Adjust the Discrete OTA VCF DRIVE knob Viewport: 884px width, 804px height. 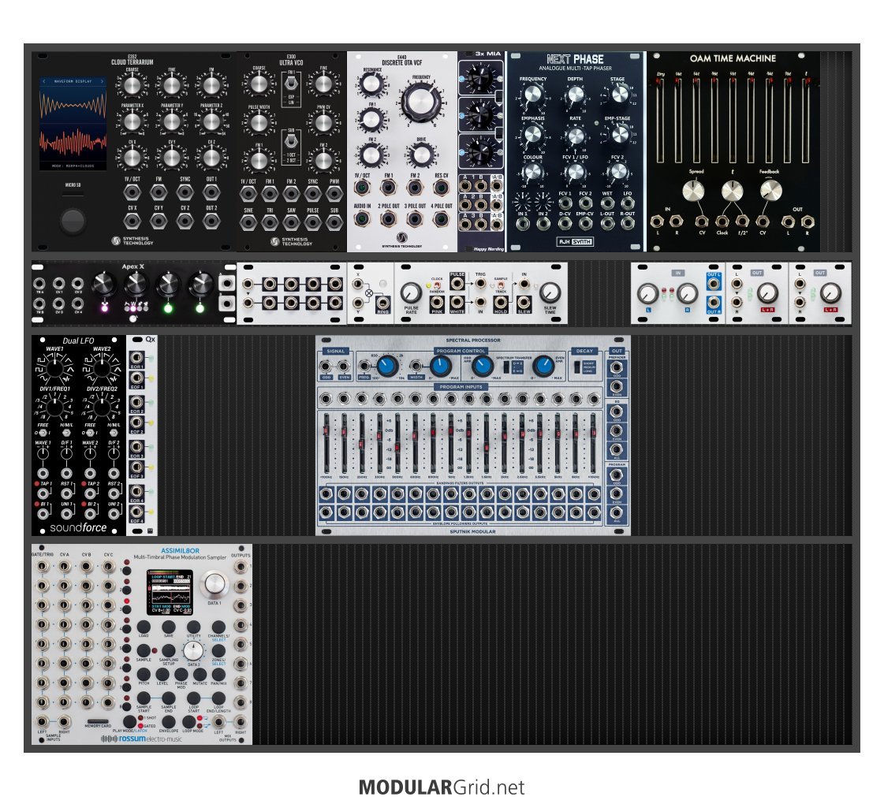coord(420,154)
